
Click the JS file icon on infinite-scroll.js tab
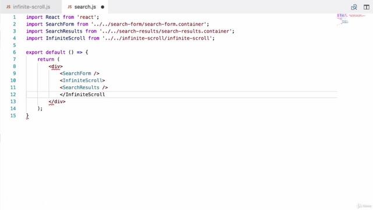[x=8, y=7]
